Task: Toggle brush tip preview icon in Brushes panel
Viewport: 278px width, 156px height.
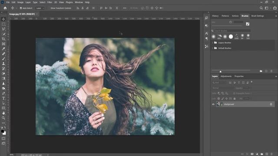Action: pyautogui.click(x=248, y=24)
